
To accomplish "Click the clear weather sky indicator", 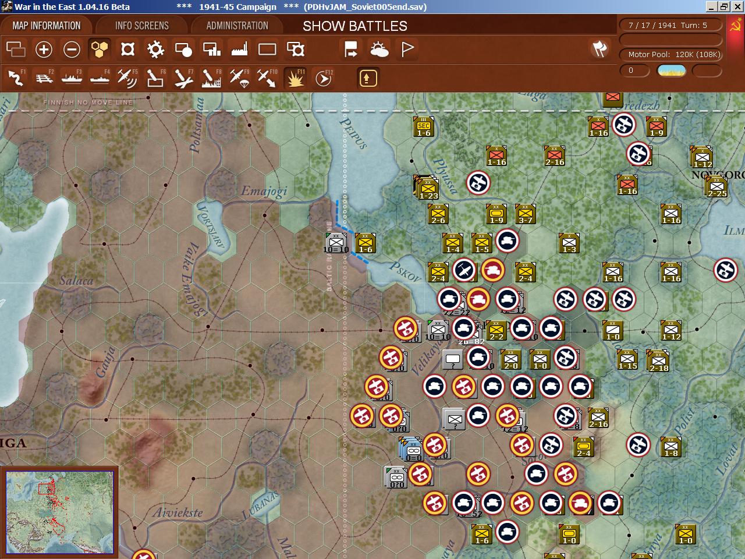I will (672, 70).
